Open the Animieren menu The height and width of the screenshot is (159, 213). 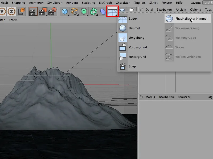click(x=36, y=3)
